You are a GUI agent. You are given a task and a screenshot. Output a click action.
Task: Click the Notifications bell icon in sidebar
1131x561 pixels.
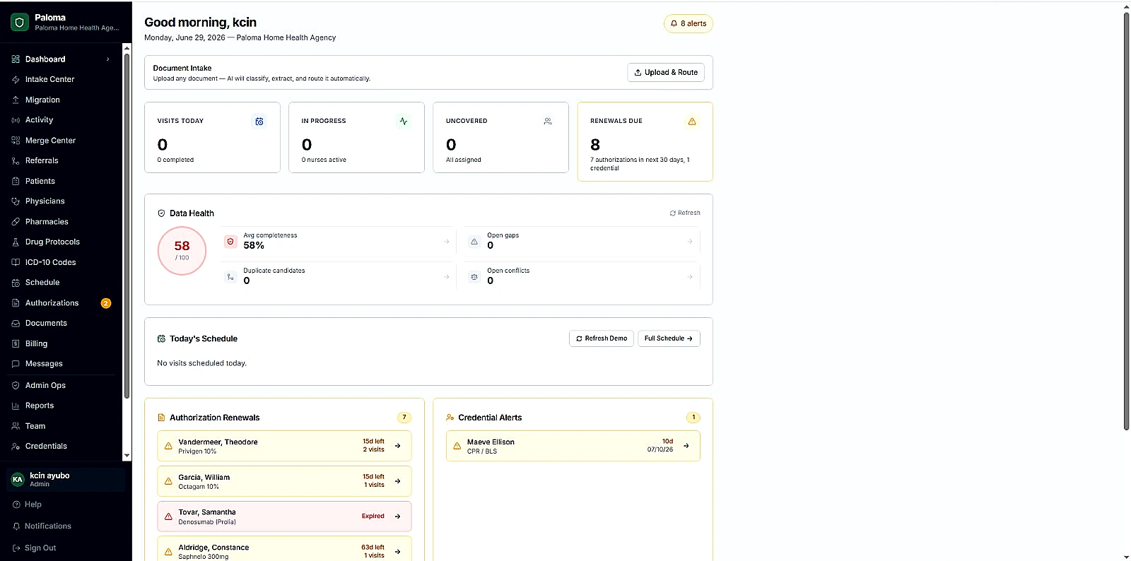(16, 526)
